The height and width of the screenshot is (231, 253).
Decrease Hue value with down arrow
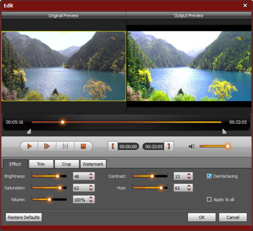pyautogui.click(x=189, y=189)
